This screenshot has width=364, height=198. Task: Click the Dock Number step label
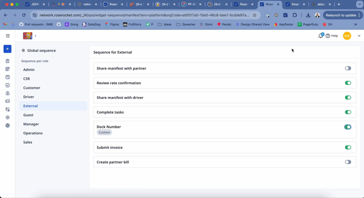(x=108, y=127)
